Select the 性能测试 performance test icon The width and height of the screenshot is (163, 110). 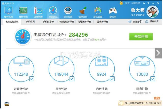53,10
